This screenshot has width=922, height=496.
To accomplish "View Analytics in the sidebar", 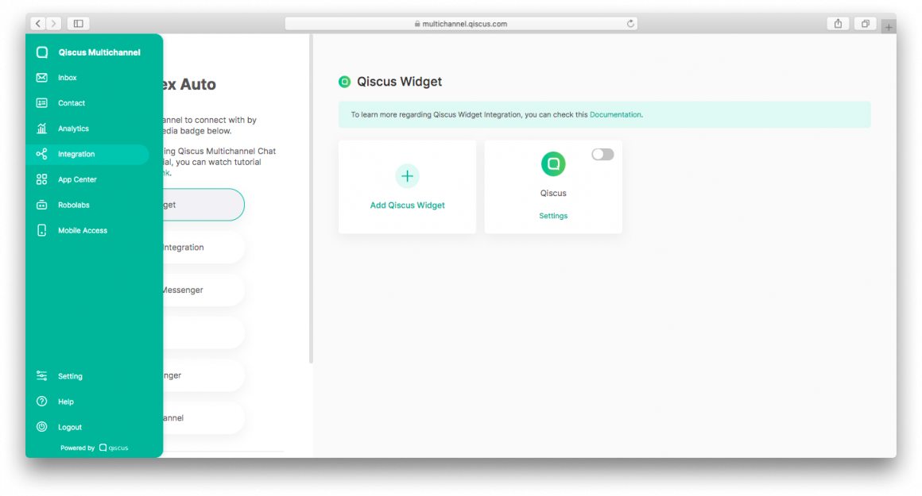I will coord(74,128).
